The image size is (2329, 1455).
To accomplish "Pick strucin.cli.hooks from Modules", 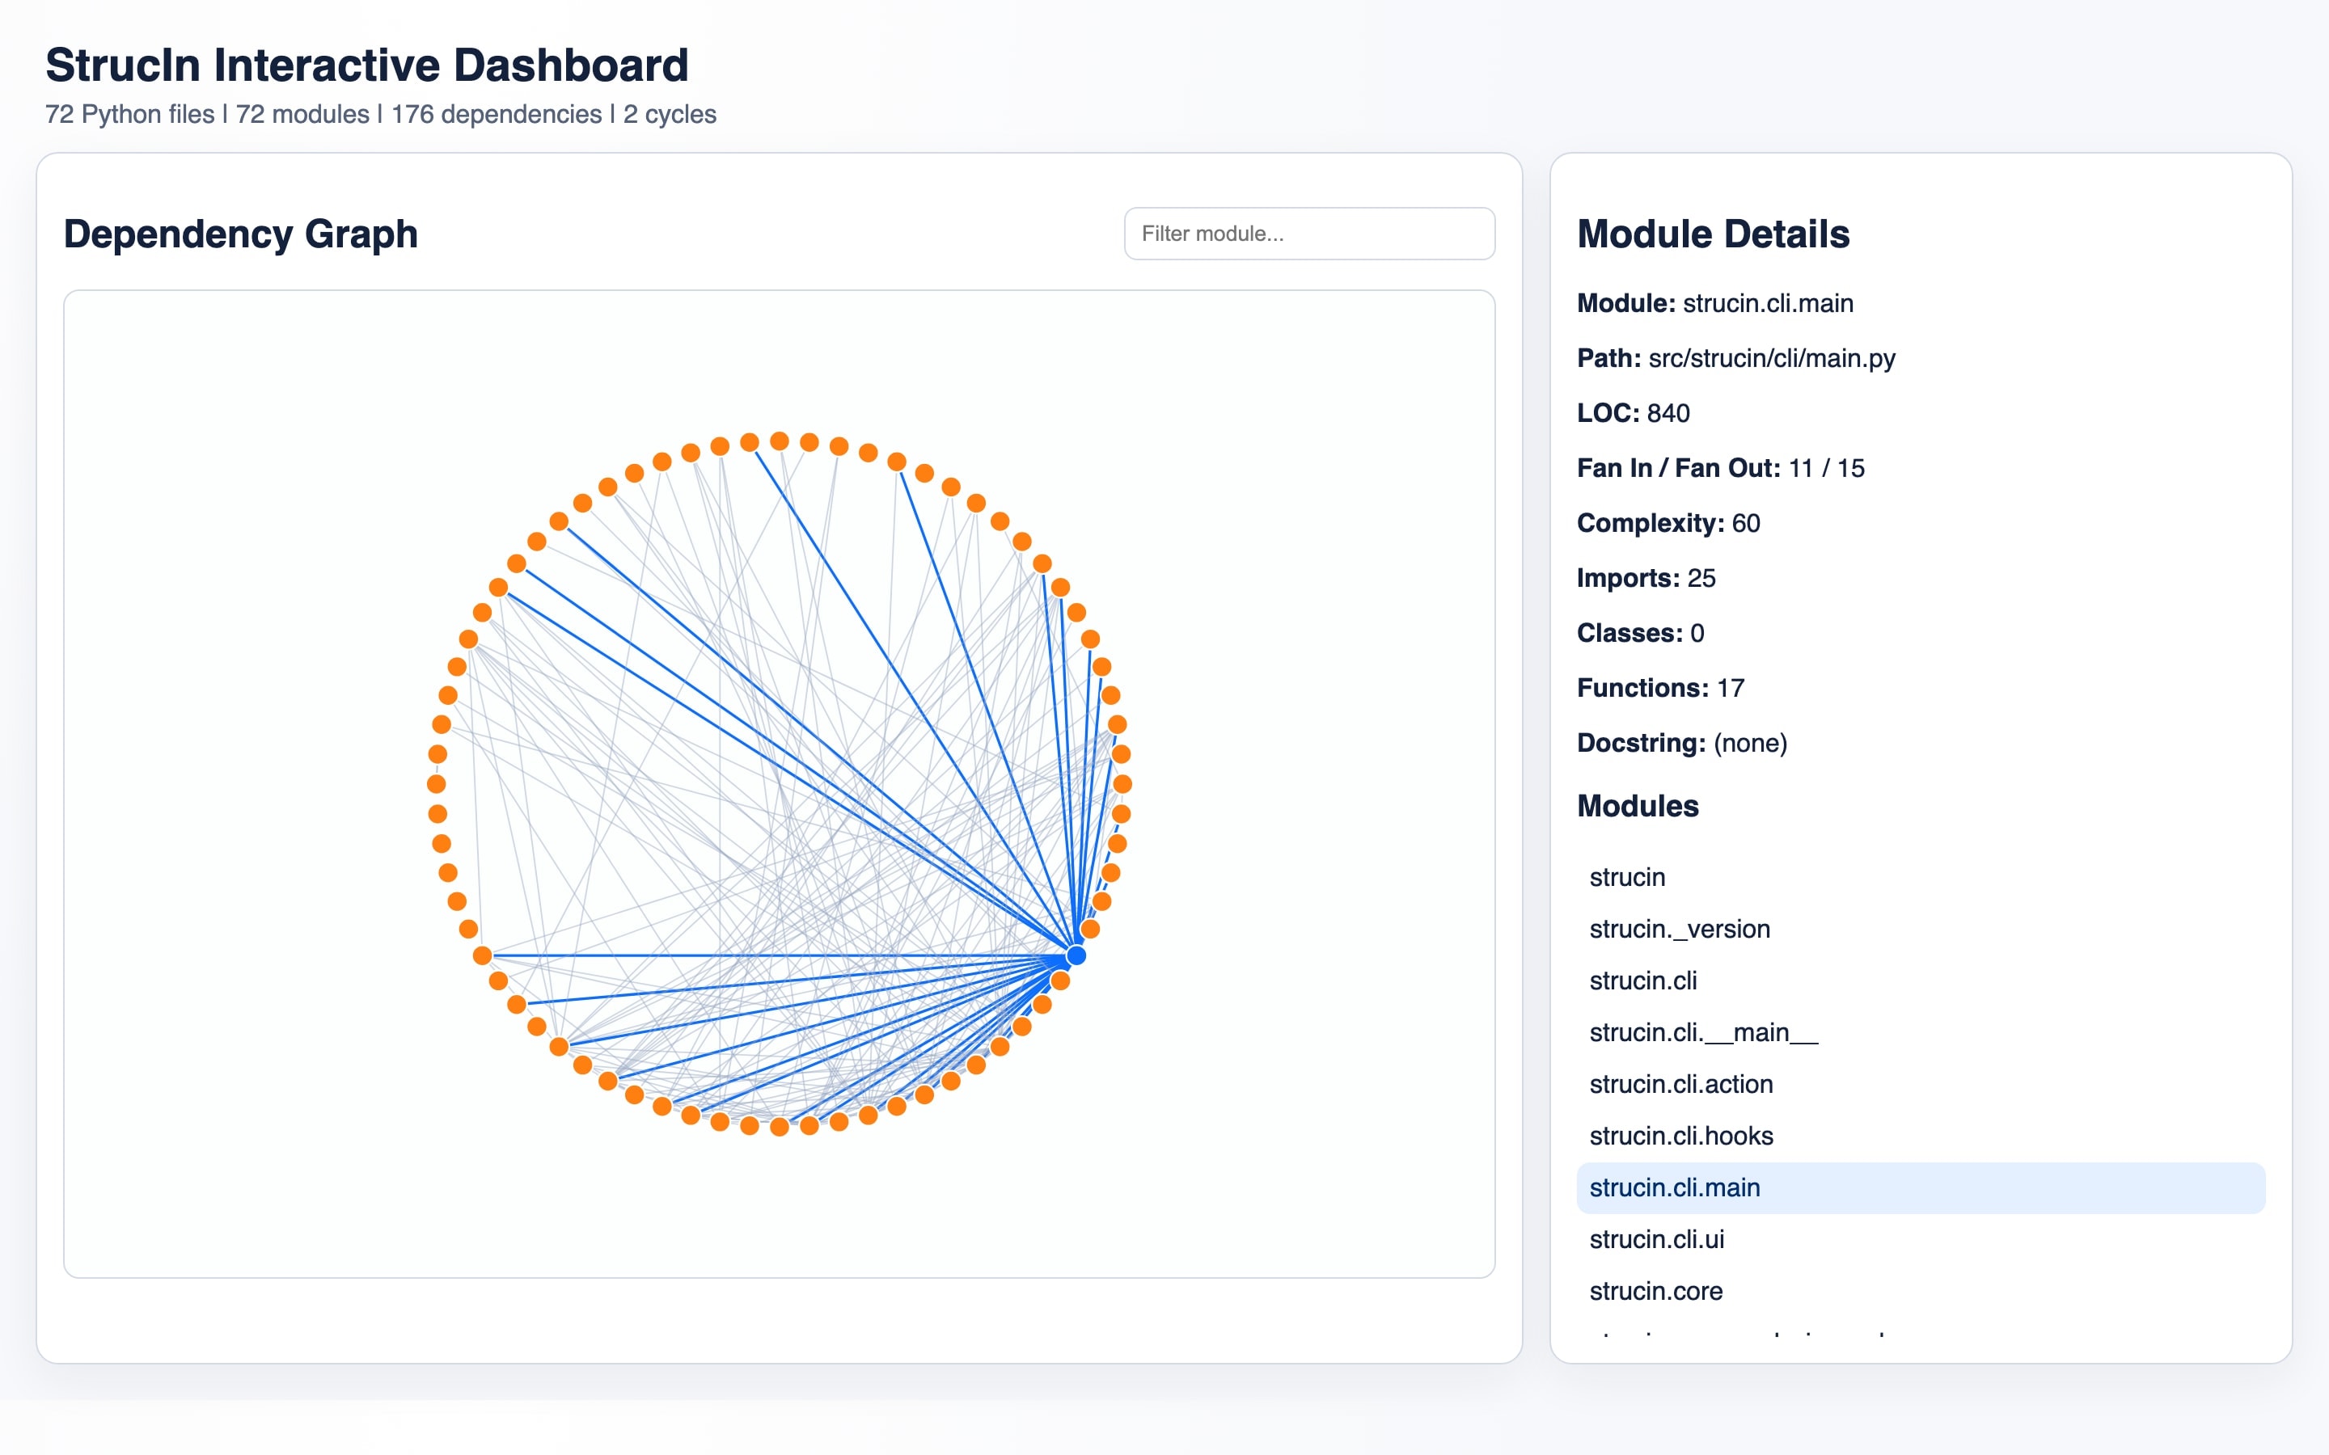I will [x=1921, y=1136].
